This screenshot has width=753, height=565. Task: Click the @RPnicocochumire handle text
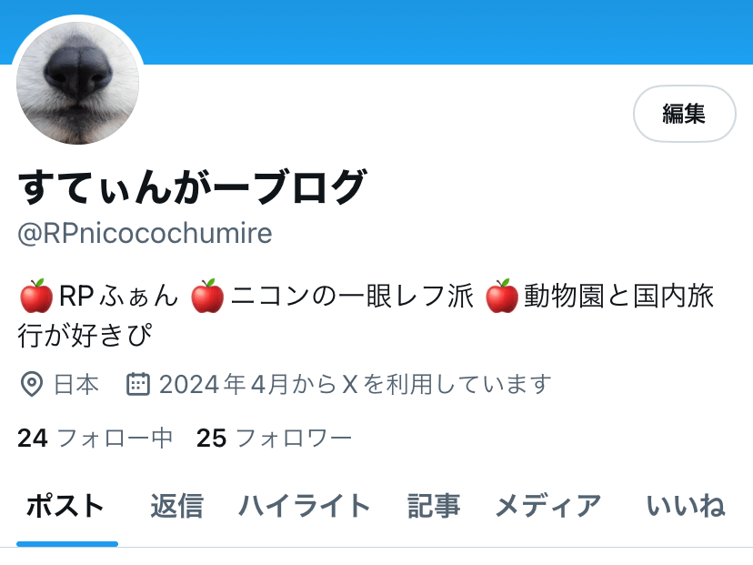(145, 234)
